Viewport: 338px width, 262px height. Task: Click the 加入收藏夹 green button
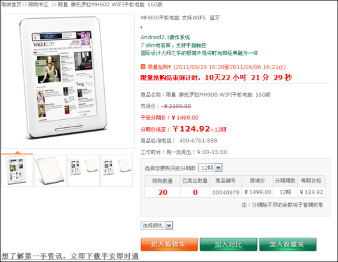(287, 245)
